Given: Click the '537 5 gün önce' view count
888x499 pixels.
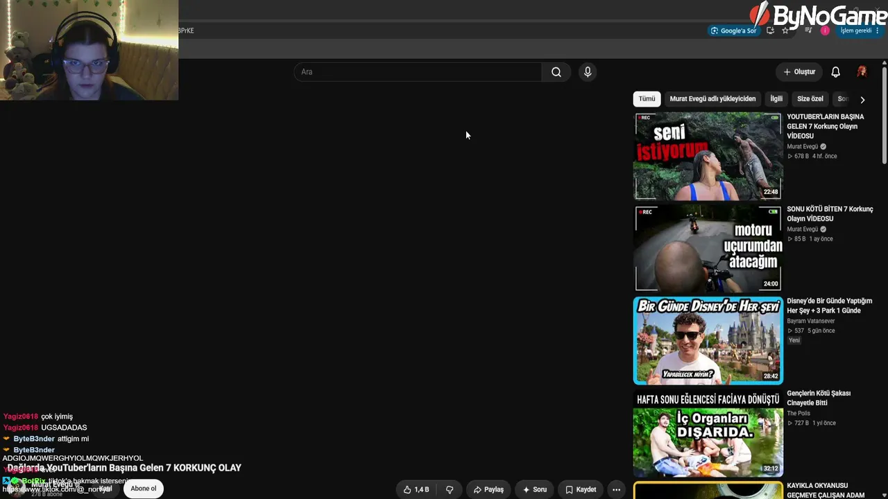Looking at the screenshot, I should (x=811, y=331).
